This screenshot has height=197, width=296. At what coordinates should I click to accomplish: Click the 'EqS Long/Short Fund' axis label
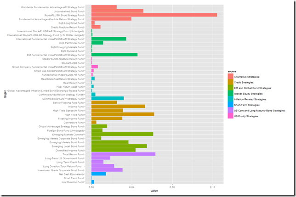(x=71, y=23)
